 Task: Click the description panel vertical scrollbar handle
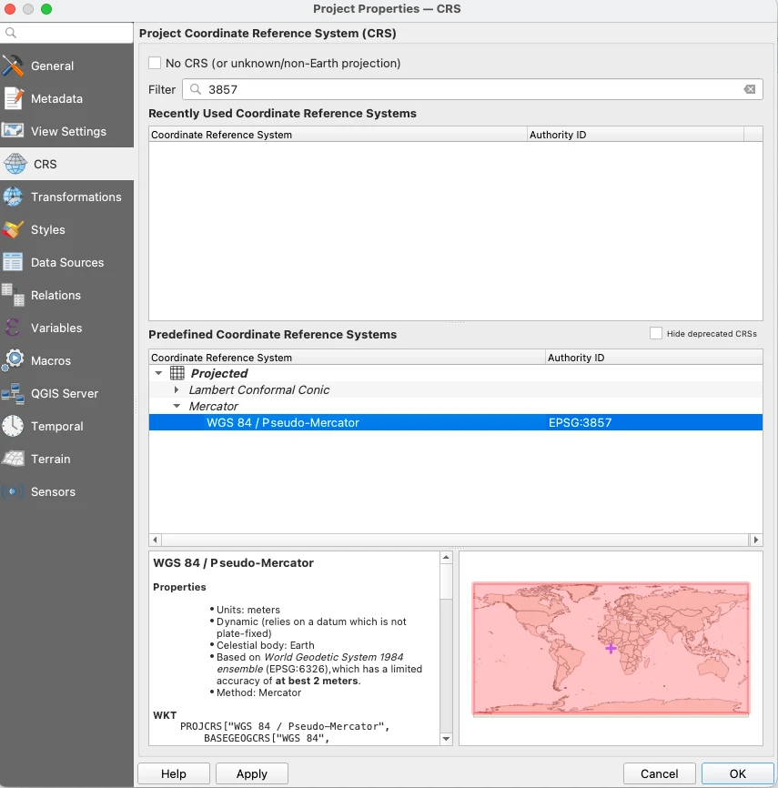446,581
